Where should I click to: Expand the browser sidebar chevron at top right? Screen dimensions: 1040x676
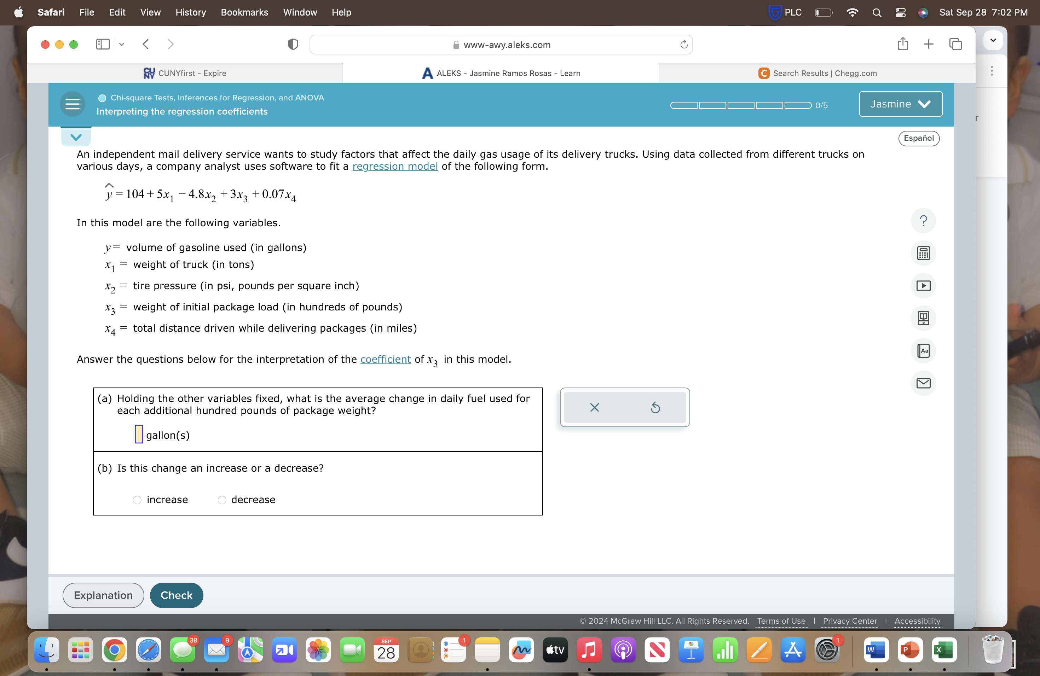click(992, 40)
